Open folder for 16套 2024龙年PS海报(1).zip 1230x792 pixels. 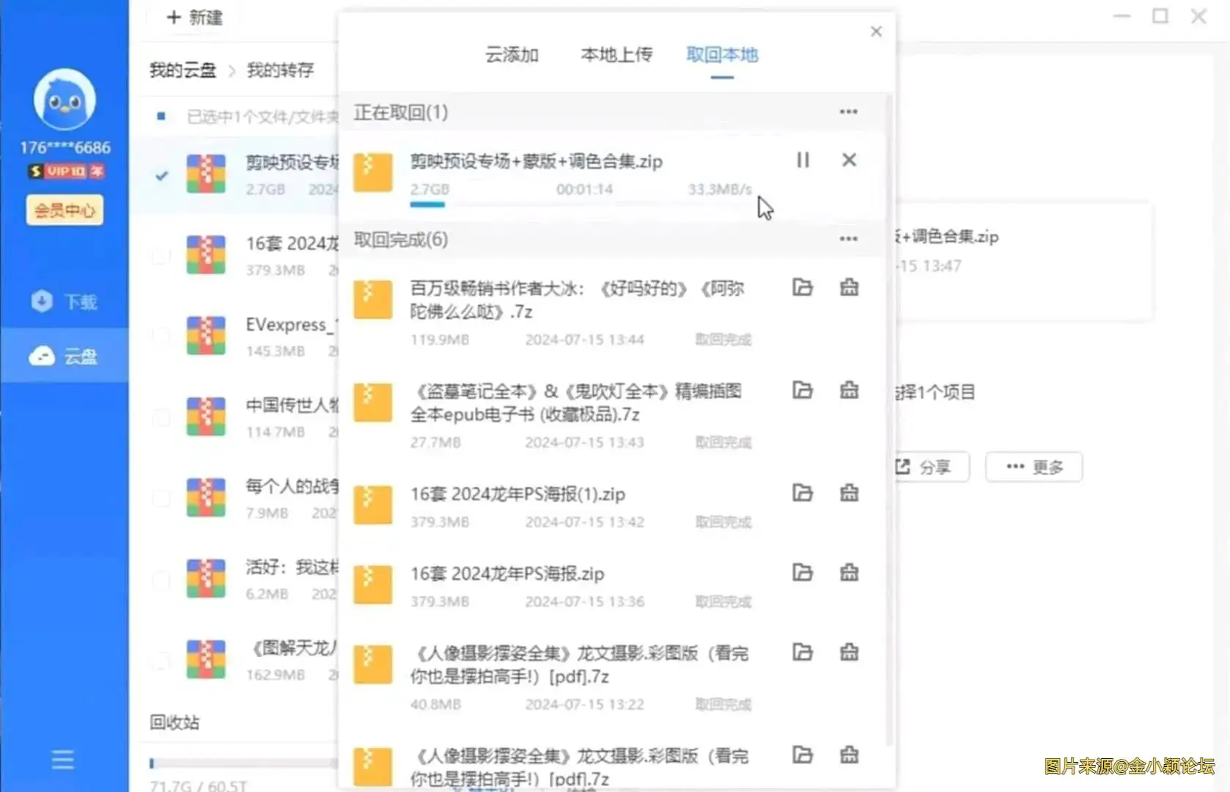803,493
